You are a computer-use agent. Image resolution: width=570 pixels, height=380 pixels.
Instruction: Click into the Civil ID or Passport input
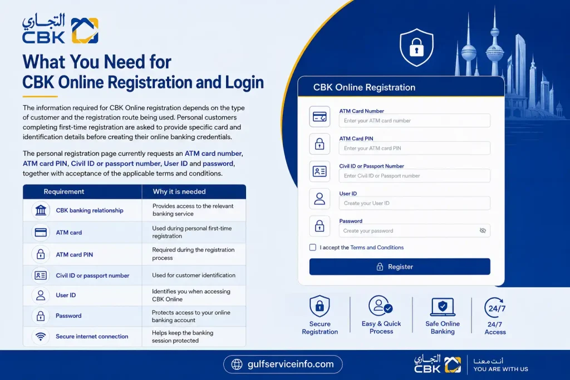pos(414,176)
